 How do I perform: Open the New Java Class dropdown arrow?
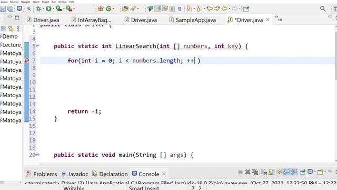113,9
